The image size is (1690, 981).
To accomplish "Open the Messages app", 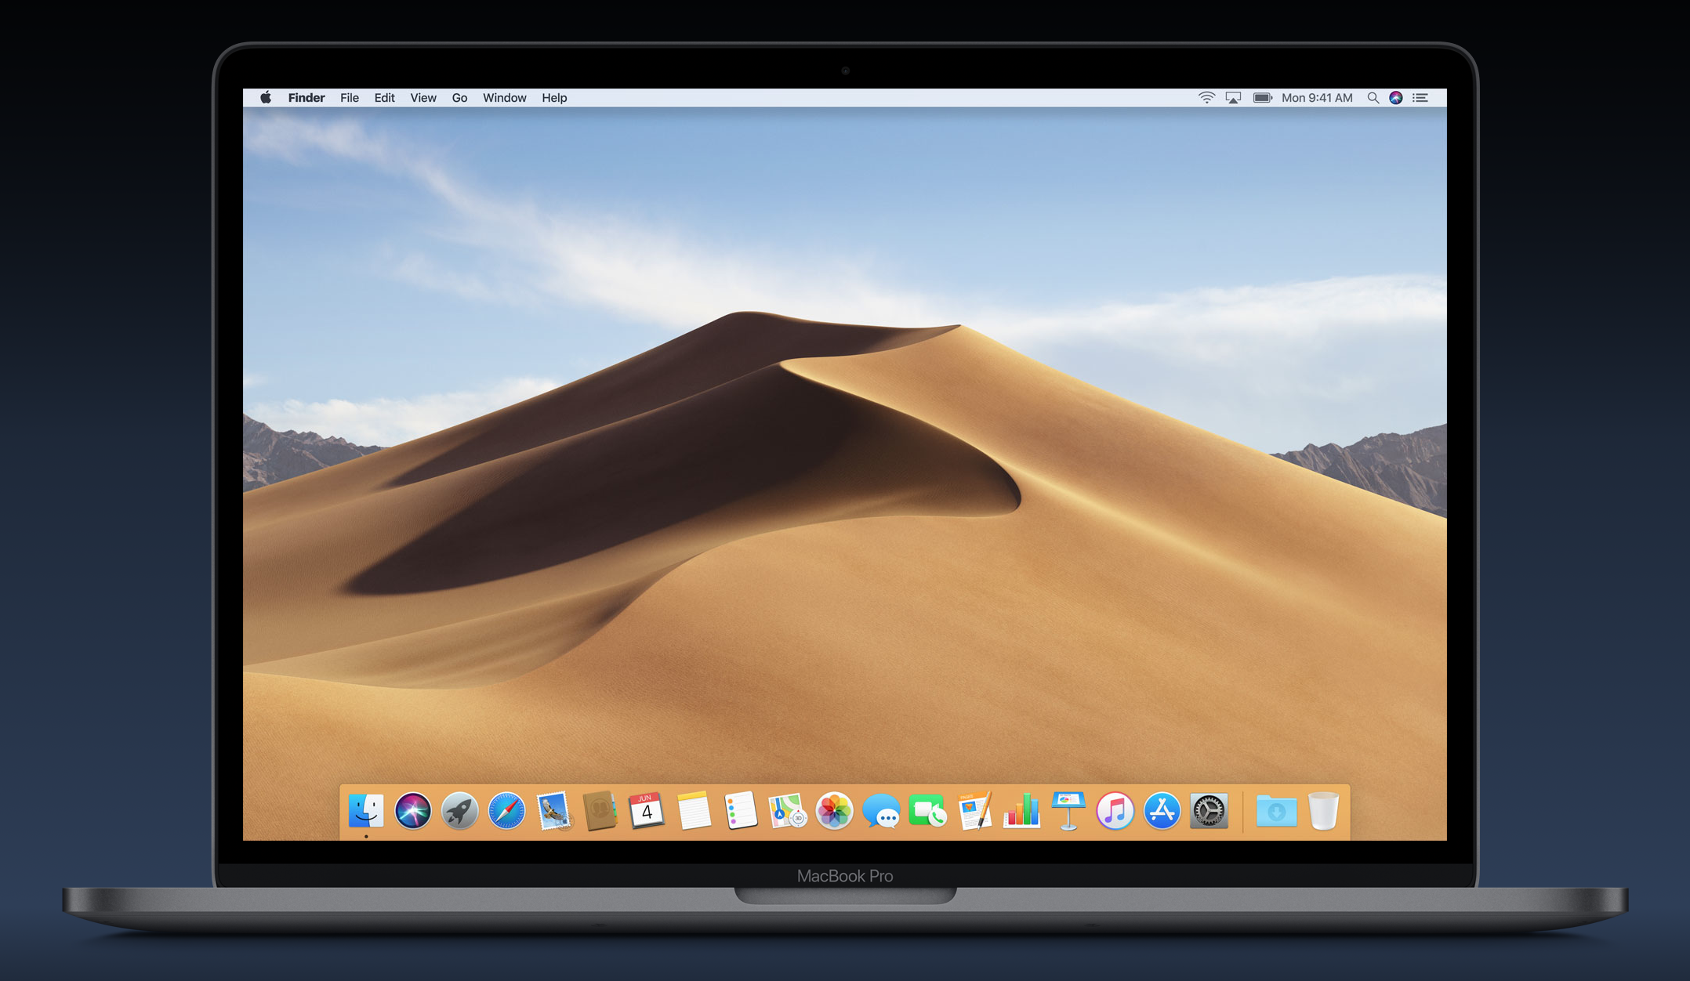I will pyautogui.click(x=881, y=813).
